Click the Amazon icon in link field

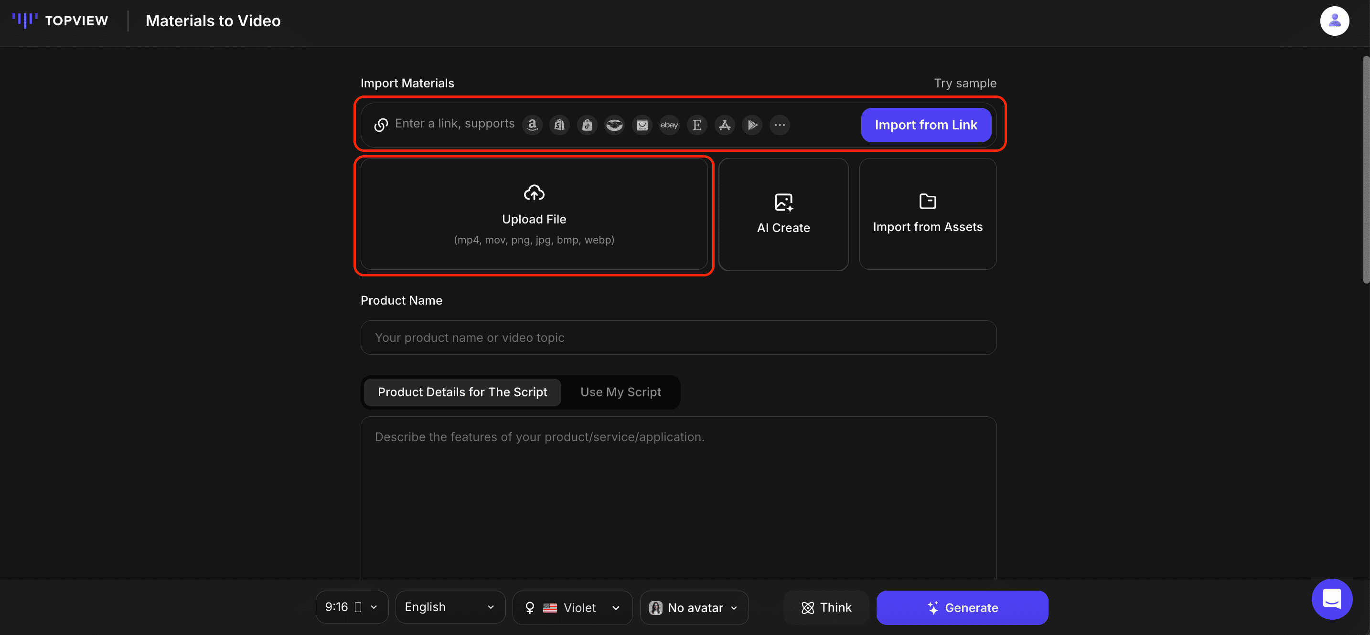pos(532,125)
